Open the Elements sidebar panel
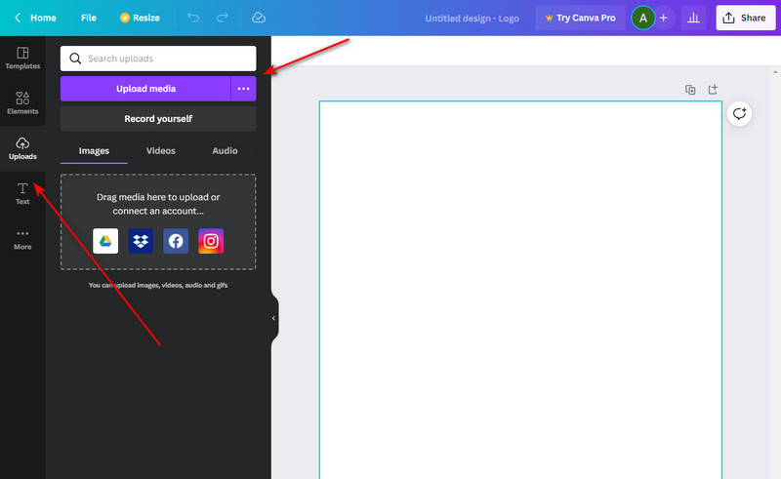 (x=22, y=102)
